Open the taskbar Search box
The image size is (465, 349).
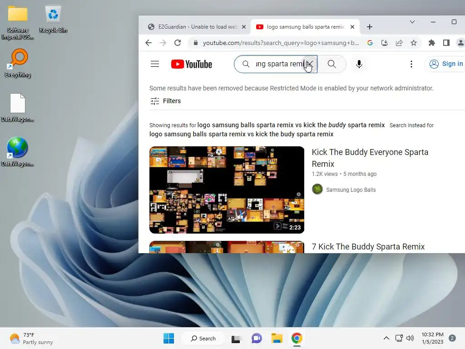coord(203,338)
